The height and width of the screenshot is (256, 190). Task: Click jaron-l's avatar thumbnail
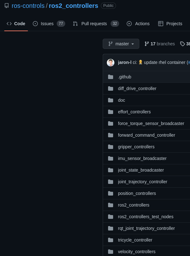click(111, 63)
